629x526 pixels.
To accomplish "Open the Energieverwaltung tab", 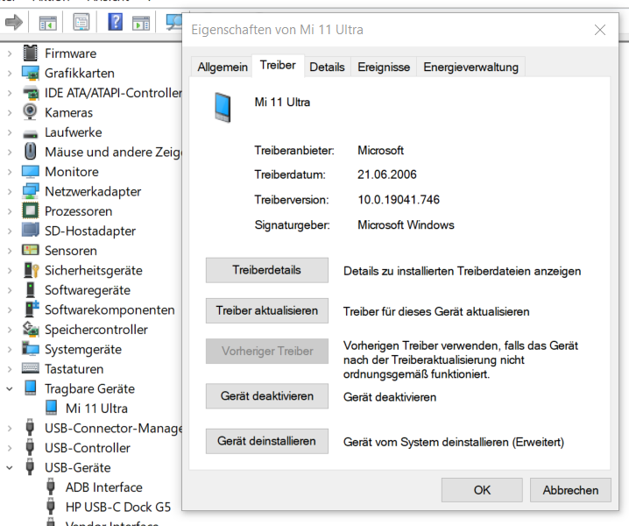I will (x=471, y=67).
